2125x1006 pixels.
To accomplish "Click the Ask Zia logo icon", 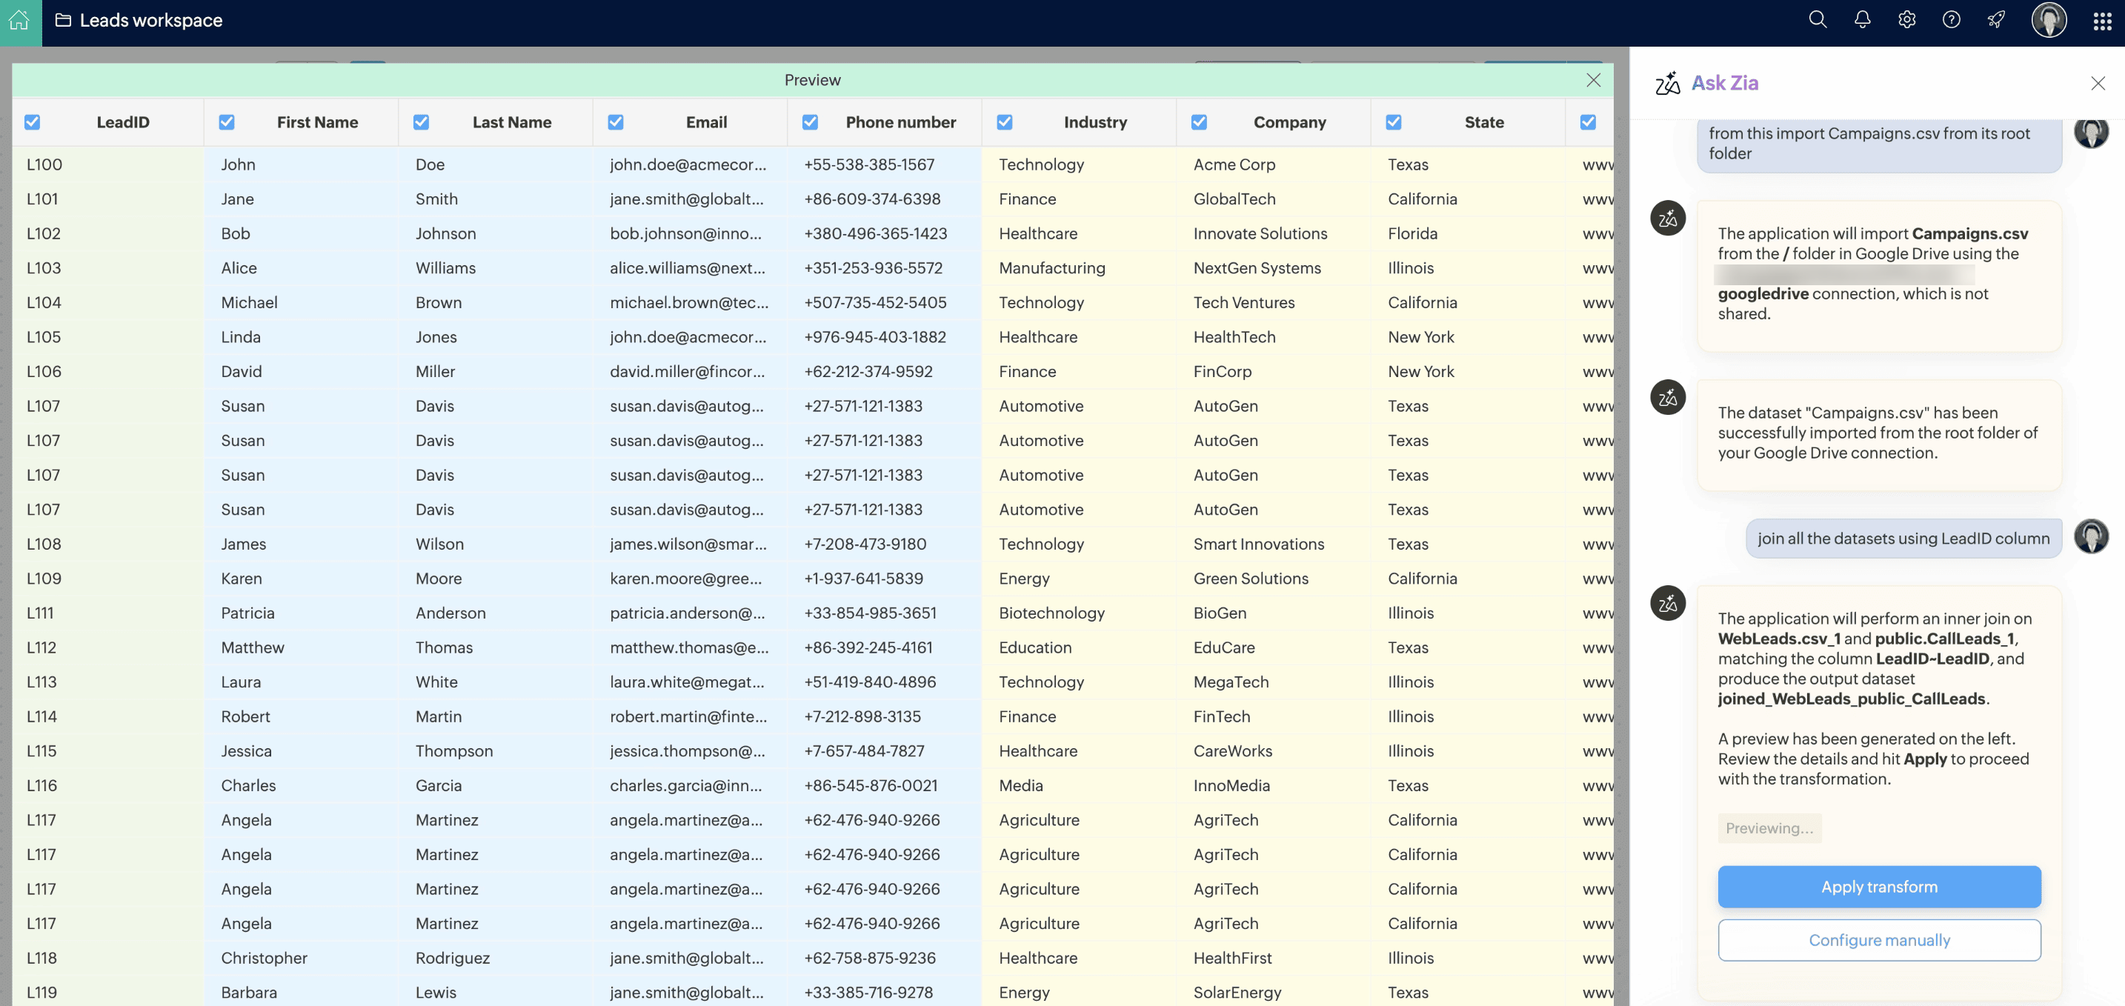I will click(x=1667, y=83).
